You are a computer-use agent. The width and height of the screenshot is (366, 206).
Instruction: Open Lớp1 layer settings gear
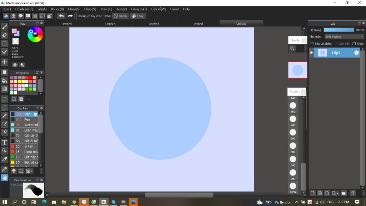click(356, 53)
